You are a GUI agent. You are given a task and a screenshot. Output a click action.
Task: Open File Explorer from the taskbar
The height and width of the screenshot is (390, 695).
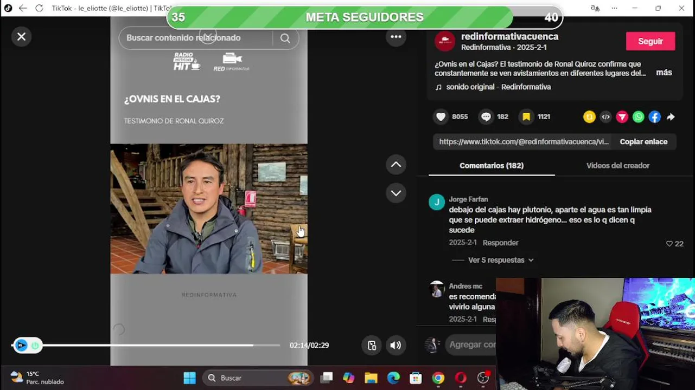click(371, 378)
